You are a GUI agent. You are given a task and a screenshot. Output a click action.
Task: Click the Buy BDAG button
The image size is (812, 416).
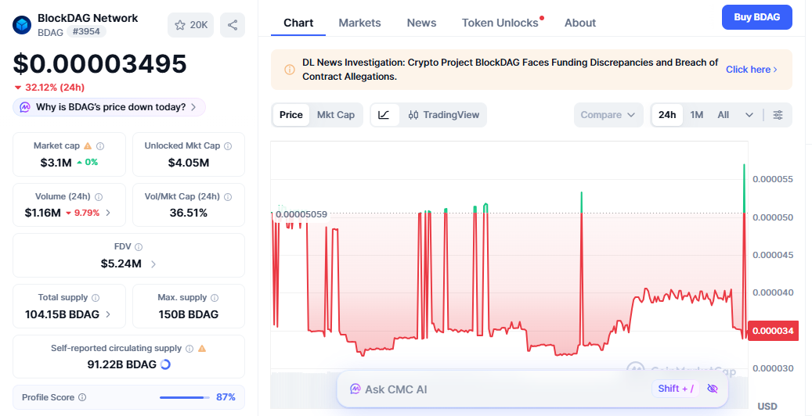[756, 17]
